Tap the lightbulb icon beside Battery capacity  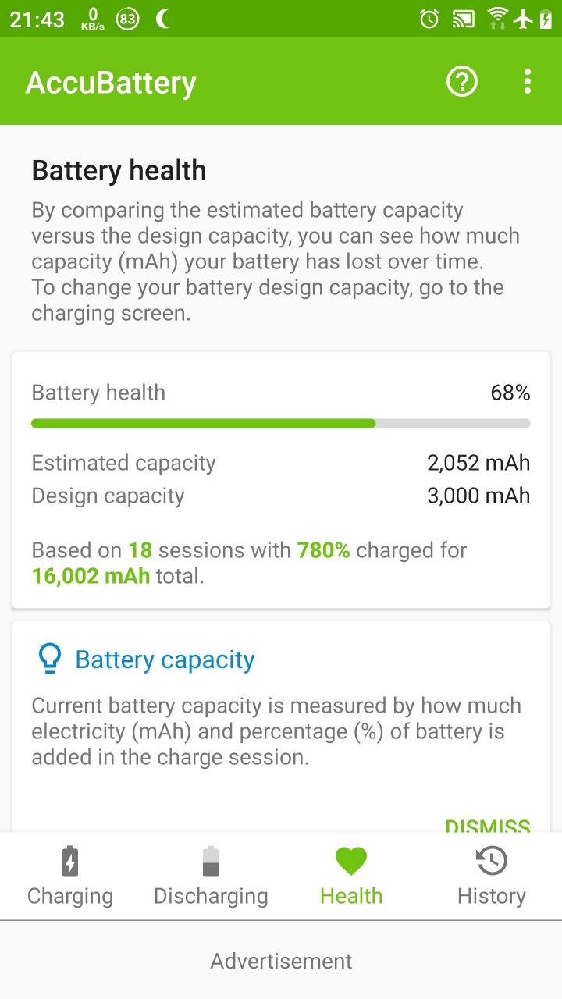pyautogui.click(x=49, y=659)
